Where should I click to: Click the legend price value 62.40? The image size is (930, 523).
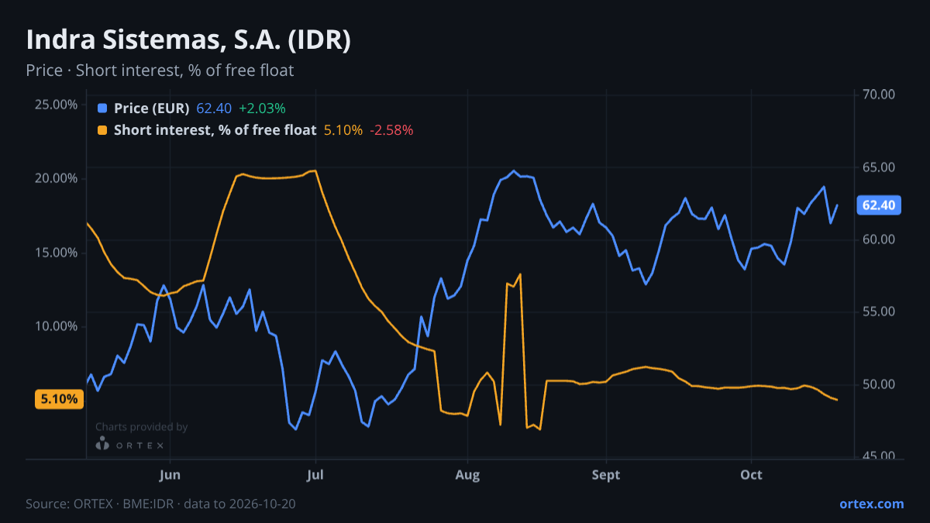(214, 108)
